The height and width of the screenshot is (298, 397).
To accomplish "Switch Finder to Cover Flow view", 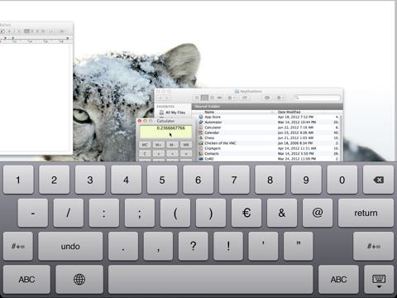I will point(219,98).
